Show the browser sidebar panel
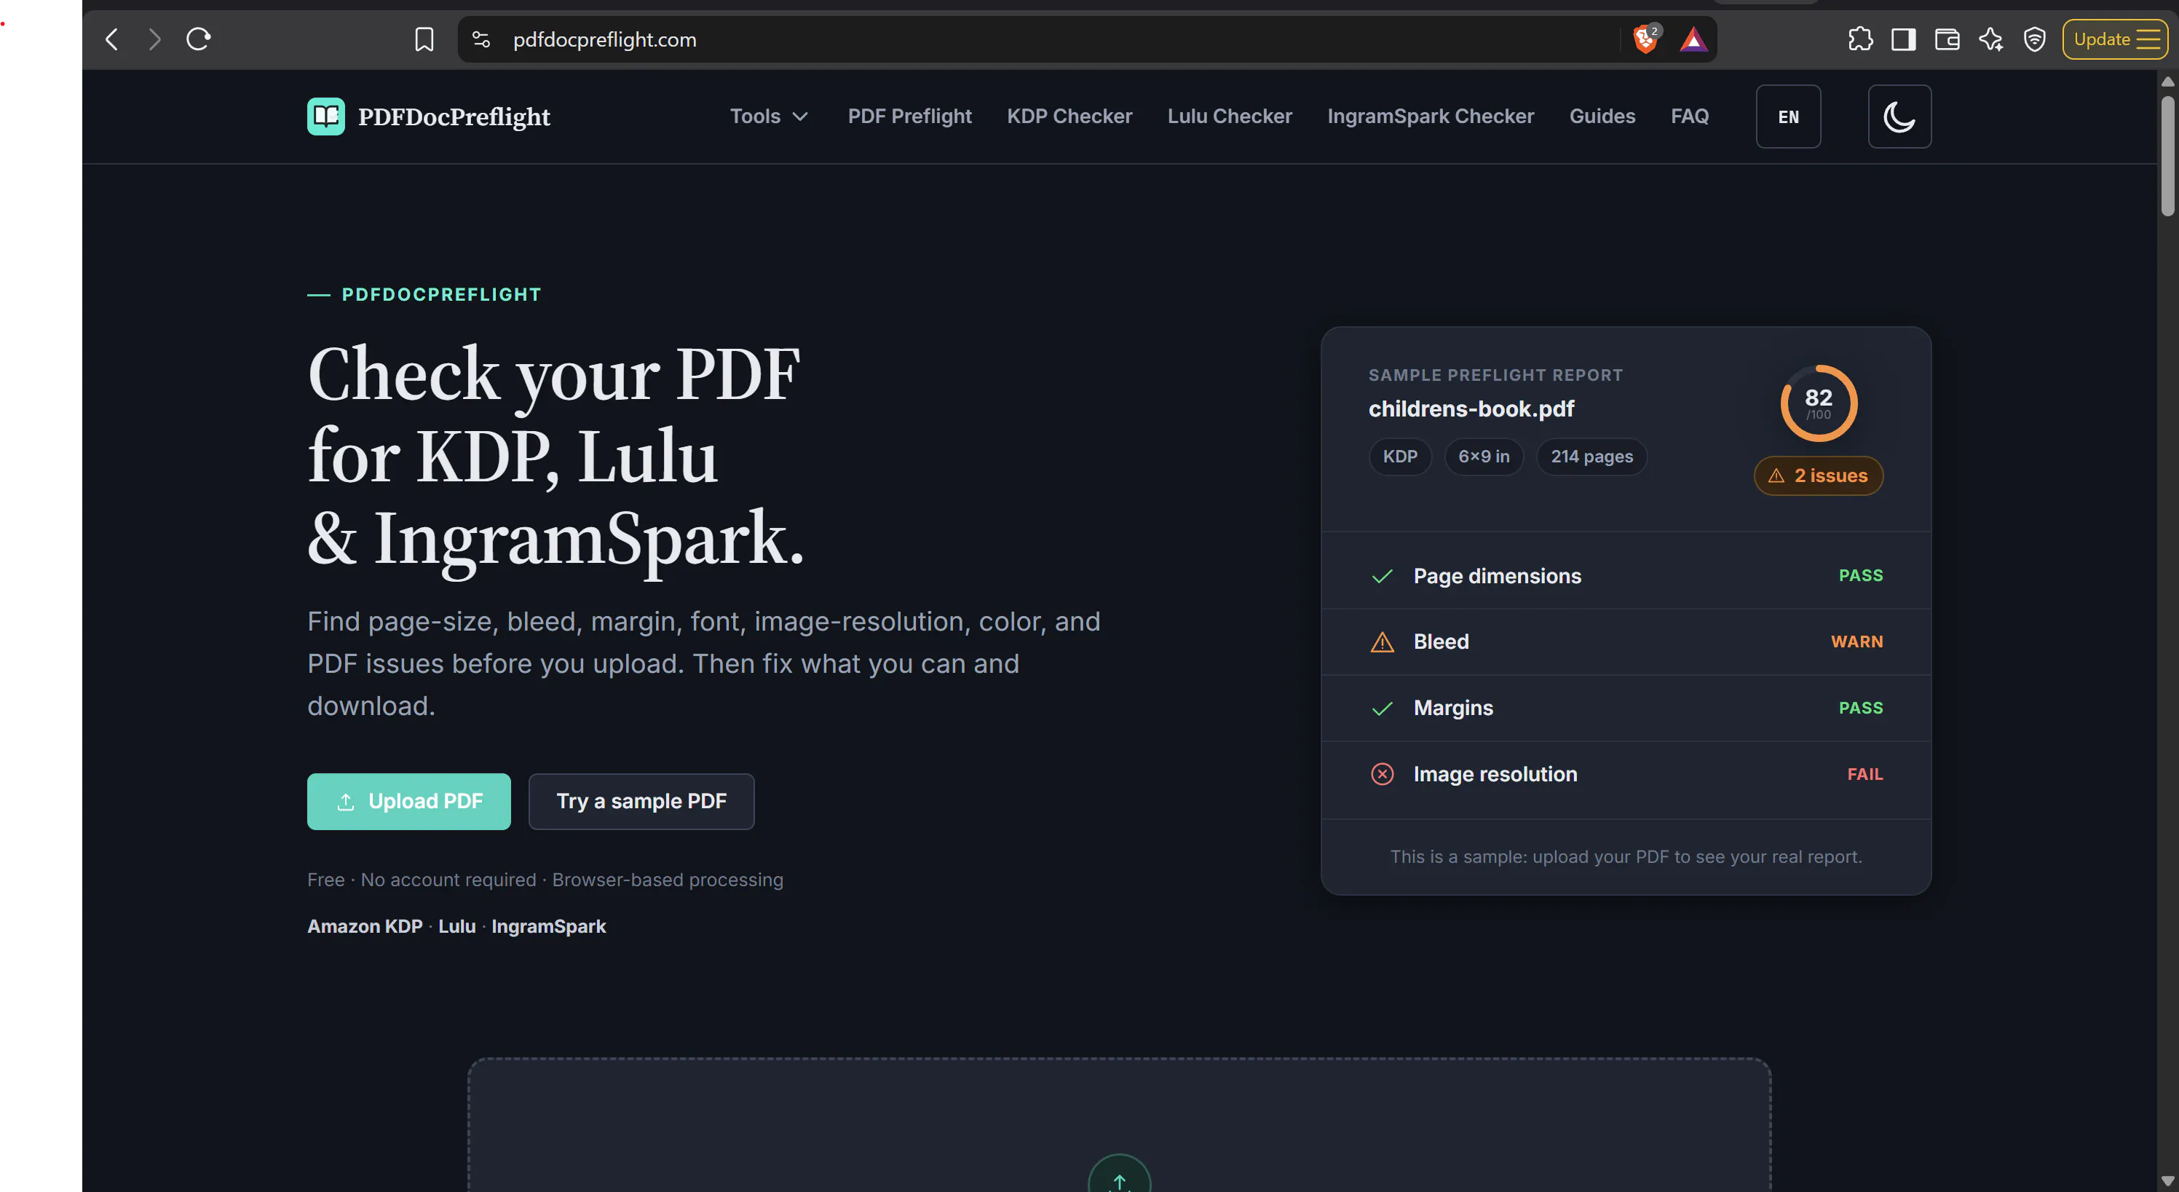 (x=1903, y=39)
